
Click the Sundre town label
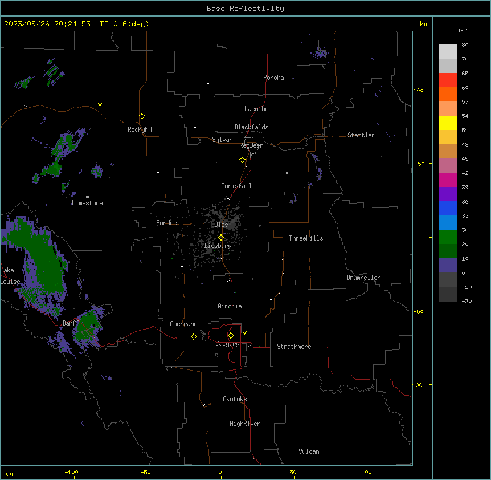[x=166, y=223]
